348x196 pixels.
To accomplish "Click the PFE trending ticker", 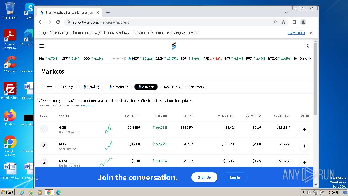I will coord(213,59).
